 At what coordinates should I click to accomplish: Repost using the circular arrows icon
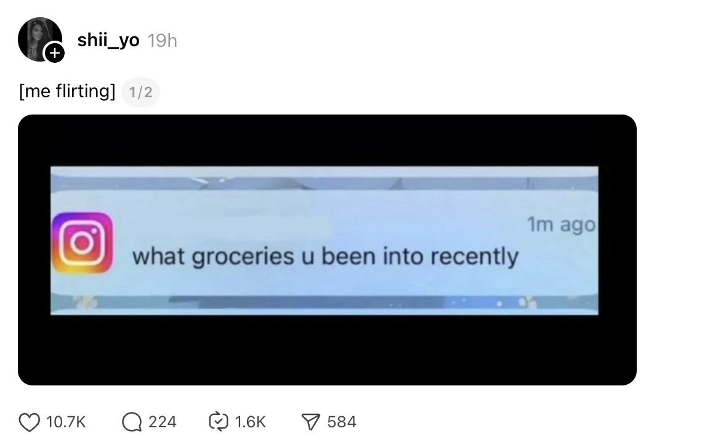[x=219, y=422]
